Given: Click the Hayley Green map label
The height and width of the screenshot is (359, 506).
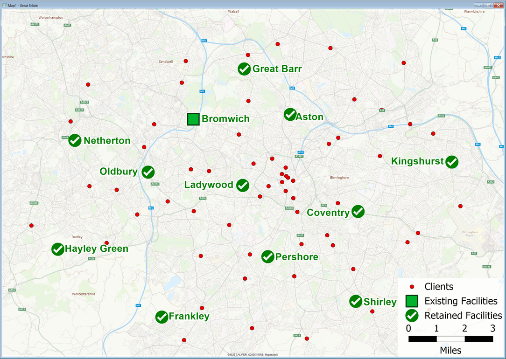Looking at the screenshot, I should 97,249.
